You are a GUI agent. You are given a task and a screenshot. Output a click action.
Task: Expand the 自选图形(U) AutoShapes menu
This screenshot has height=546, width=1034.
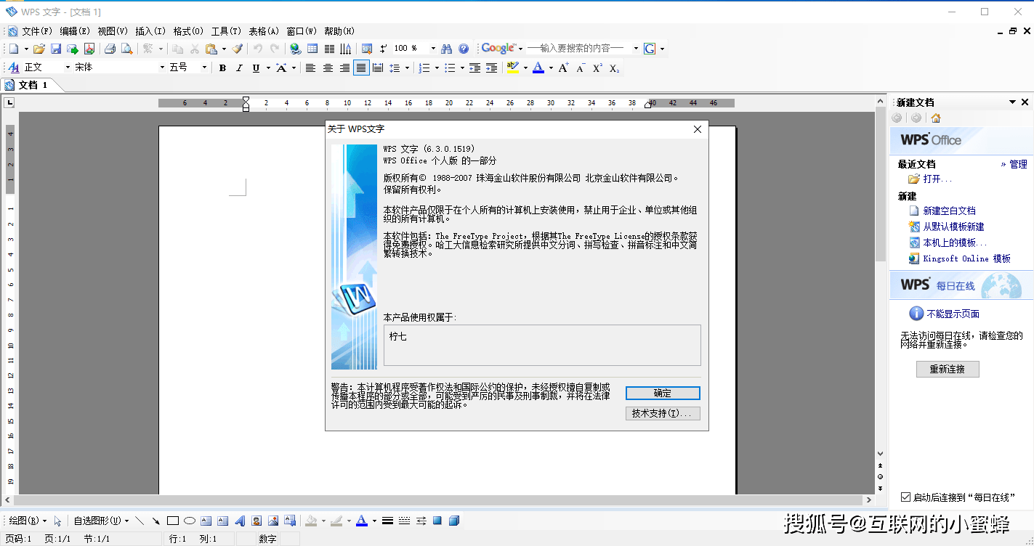(101, 521)
